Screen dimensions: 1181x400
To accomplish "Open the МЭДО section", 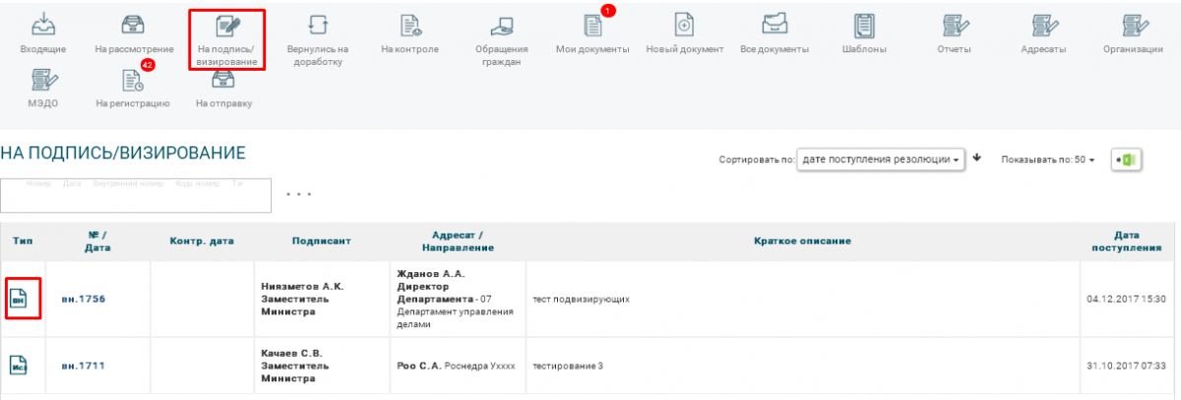I will (42, 85).
